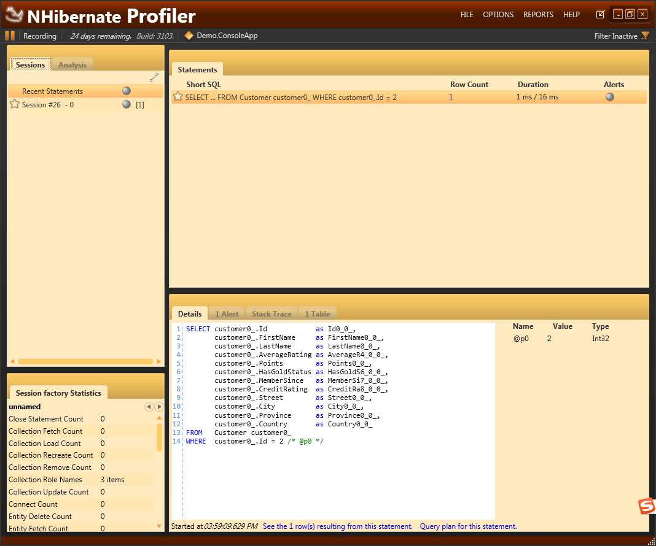Click '3 items' for Collection Role Names
656x546 pixels.
click(112, 480)
